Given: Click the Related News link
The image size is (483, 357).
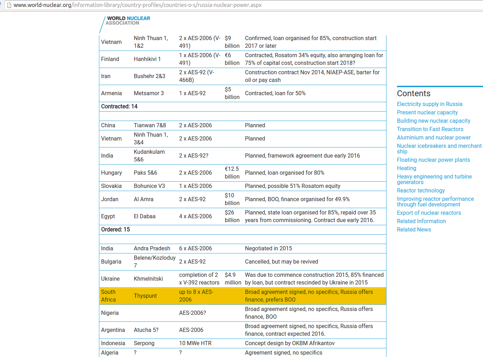Looking at the screenshot, I should pyautogui.click(x=414, y=229).
